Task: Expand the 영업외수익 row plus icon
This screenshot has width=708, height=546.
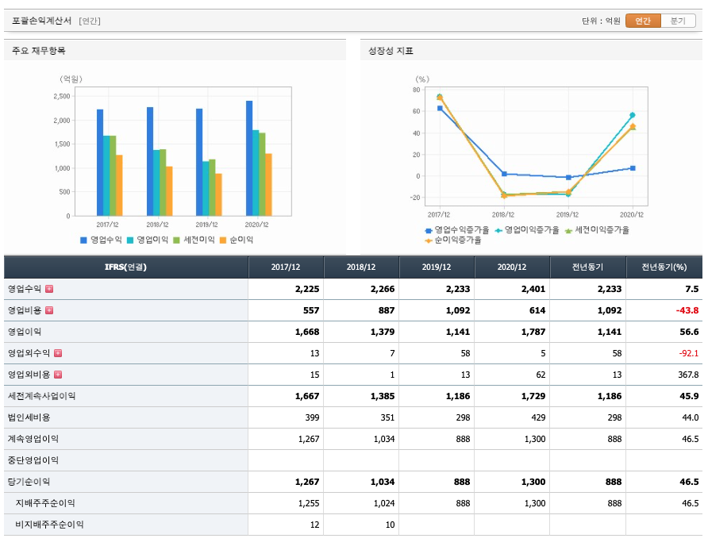Action: click(x=58, y=353)
